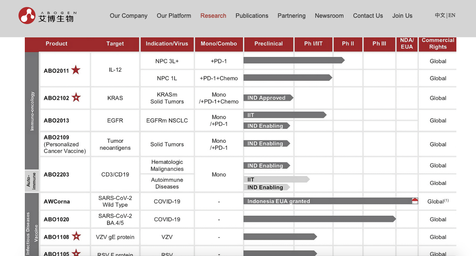Go to the Publications page
The height and width of the screenshot is (256, 476).
252,16
